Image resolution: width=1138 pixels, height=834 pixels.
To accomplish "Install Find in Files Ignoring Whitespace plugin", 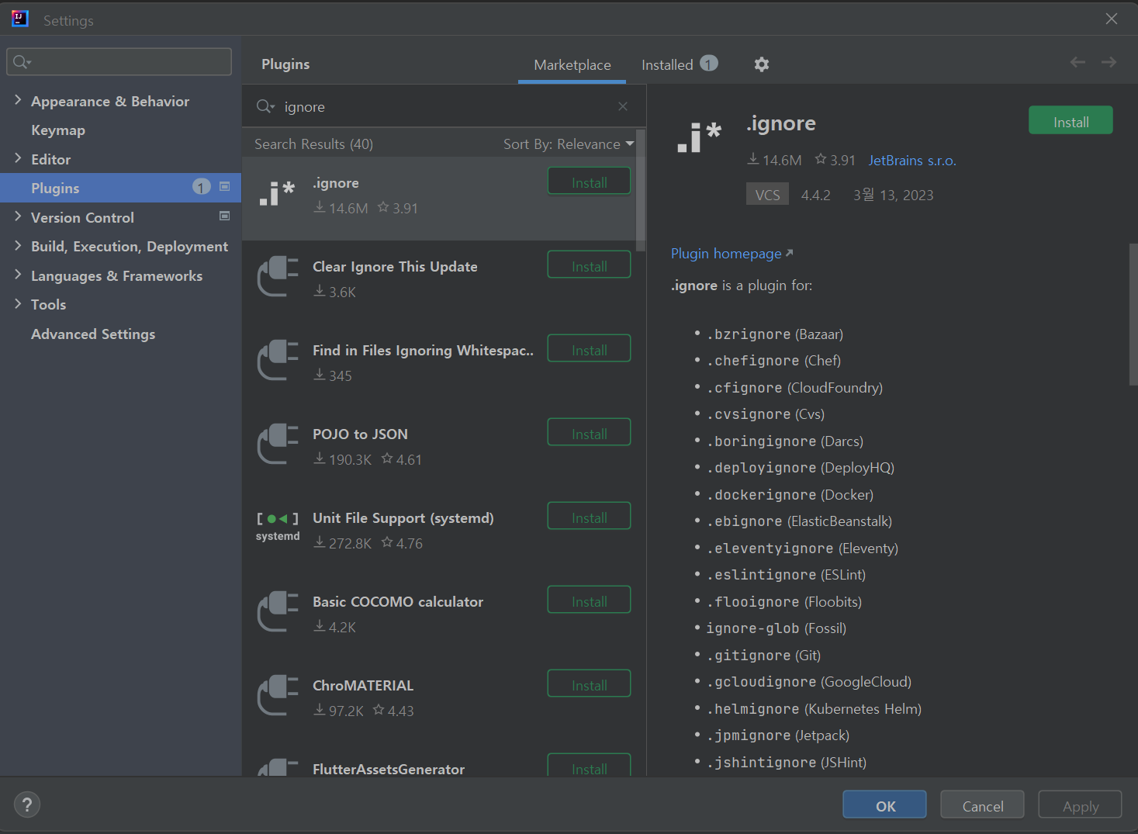I will pos(590,350).
